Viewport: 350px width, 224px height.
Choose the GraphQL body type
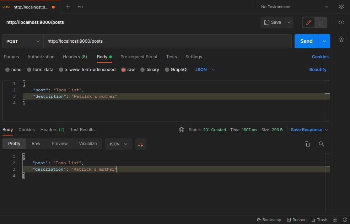pyautogui.click(x=167, y=70)
